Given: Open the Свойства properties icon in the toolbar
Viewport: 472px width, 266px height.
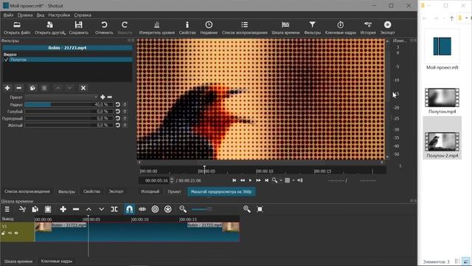Looking at the screenshot, I should (187, 24).
